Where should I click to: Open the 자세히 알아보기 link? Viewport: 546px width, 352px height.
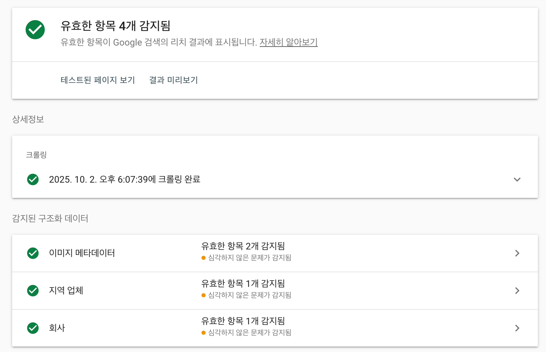click(288, 42)
